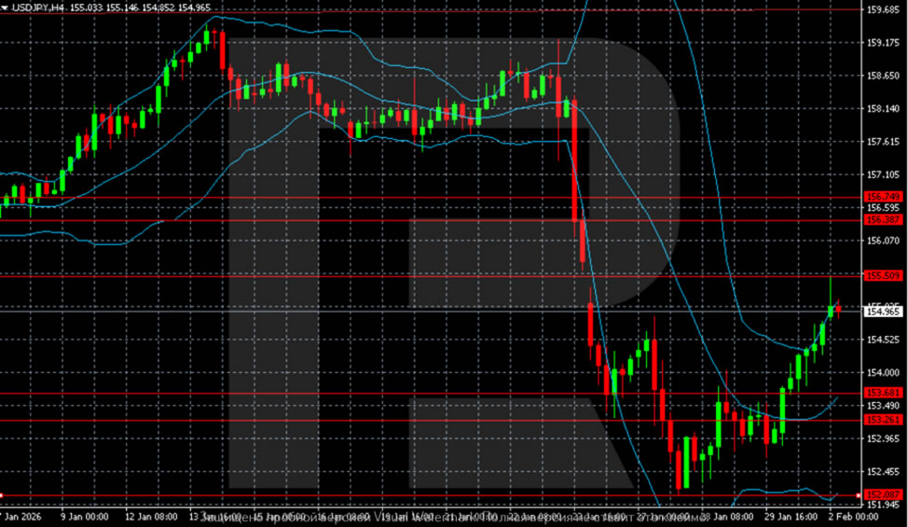
Task: Click the 29 Jan 16:00 time axis label
Action: pyautogui.click(x=791, y=517)
